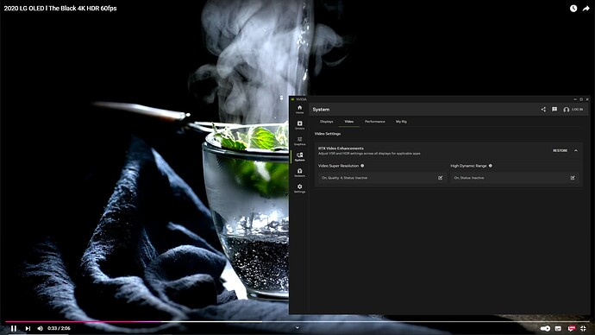Switch to the Performance tab
The image size is (595, 335).
click(x=375, y=122)
